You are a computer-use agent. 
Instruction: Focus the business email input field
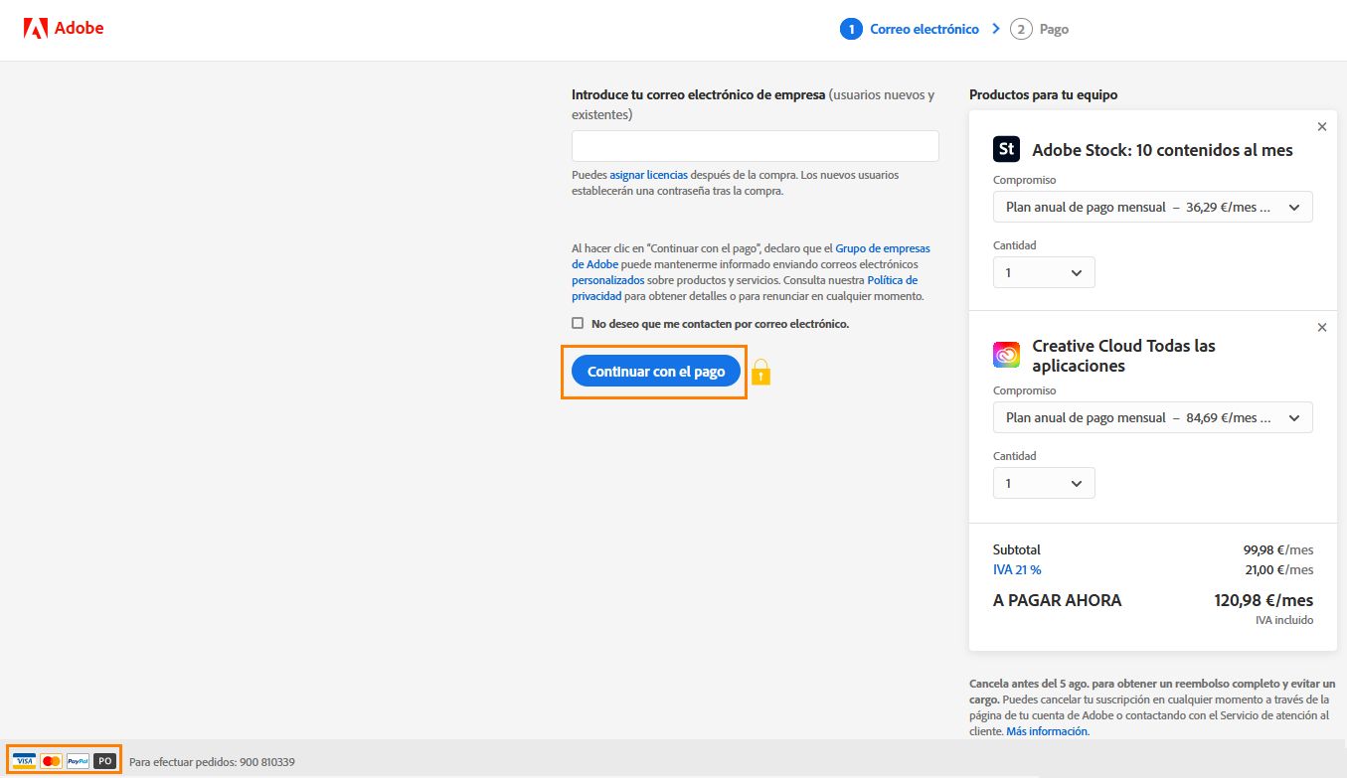tap(756, 146)
